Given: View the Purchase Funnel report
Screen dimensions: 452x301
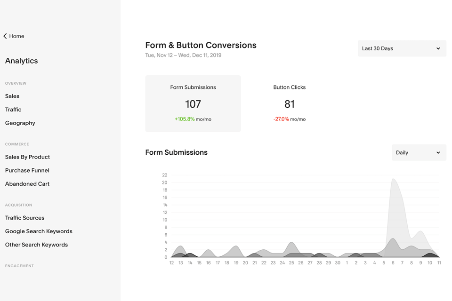Looking at the screenshot, I should point(27,171).
